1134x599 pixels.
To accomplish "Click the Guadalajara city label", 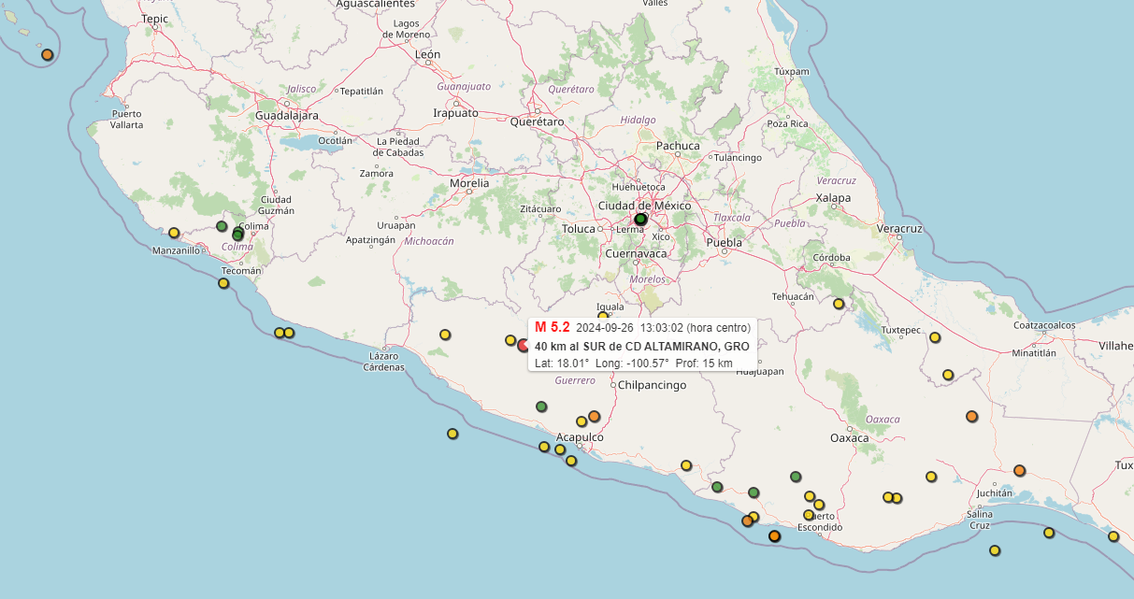I will click(287, 116).
